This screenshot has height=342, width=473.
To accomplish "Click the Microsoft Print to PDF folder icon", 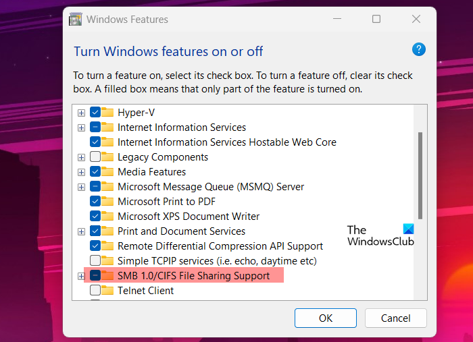I will point(107,202).
